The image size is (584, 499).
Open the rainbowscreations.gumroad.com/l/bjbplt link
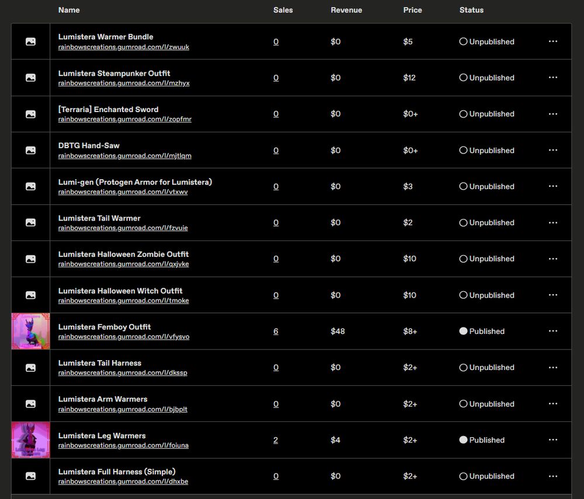pyautogui.click(x=123, y=409)
